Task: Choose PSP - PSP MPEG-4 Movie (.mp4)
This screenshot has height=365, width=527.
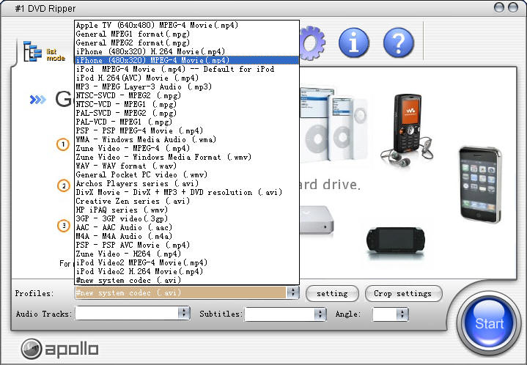Action: (x=186, y=130)
